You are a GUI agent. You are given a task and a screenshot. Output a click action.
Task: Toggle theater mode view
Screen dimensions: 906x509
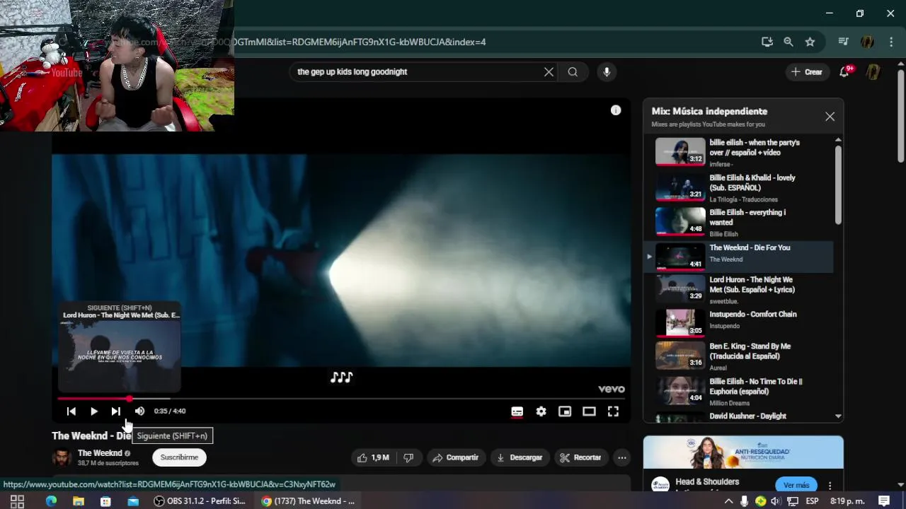tap(589, 411)
